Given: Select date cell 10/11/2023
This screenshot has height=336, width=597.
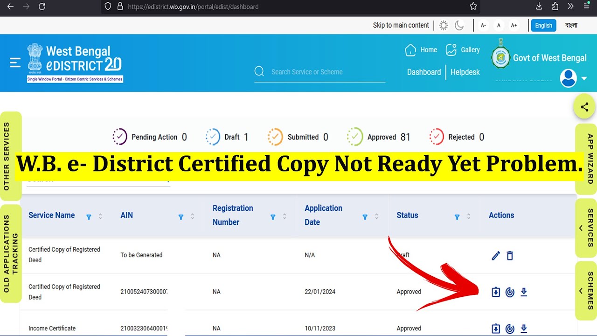Looking at the screenshot, I should pos(320,329).
